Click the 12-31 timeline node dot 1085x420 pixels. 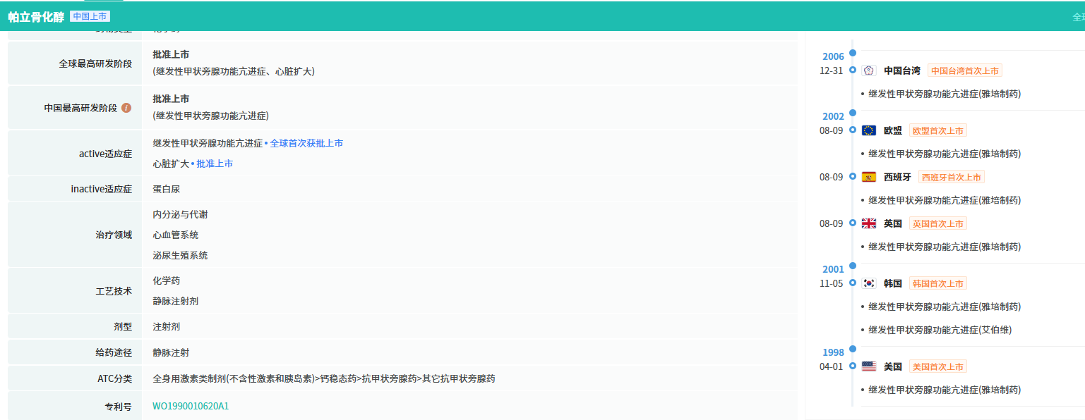pyautogui.click(x=853, y=70)
